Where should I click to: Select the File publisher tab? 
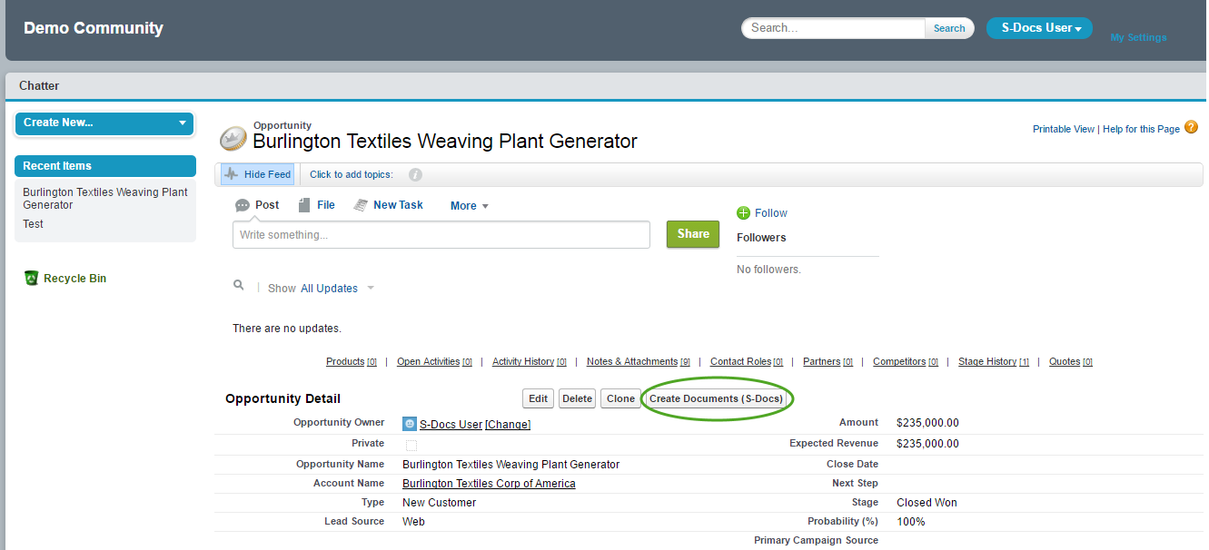click(317, 205)
